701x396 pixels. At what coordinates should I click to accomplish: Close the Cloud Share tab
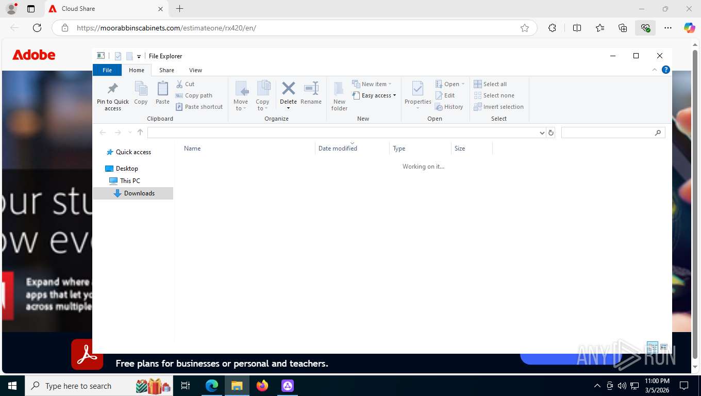pyautogui.click(x=160, y=9)
